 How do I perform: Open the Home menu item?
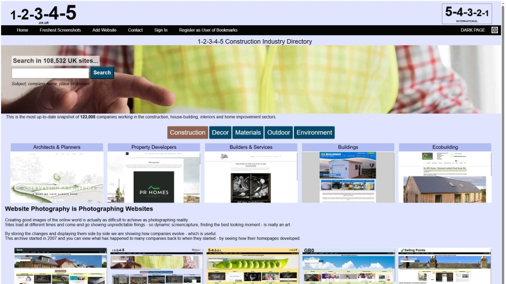(x=22, y=30)
